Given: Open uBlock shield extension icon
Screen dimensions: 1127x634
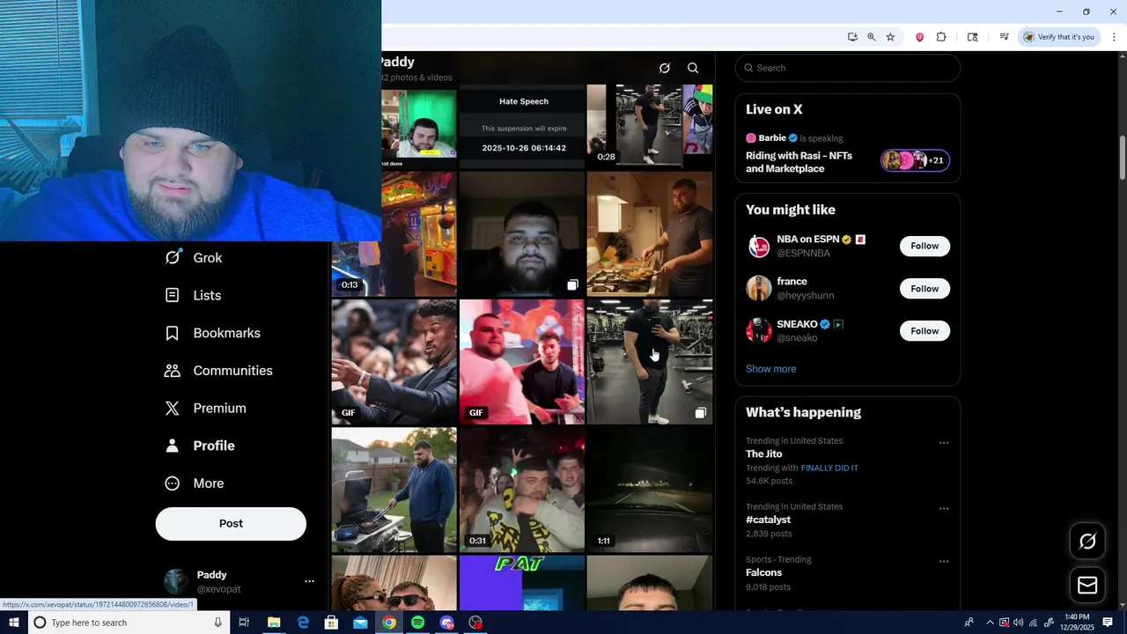Looking at the screenshot, I should click(919, 37).
